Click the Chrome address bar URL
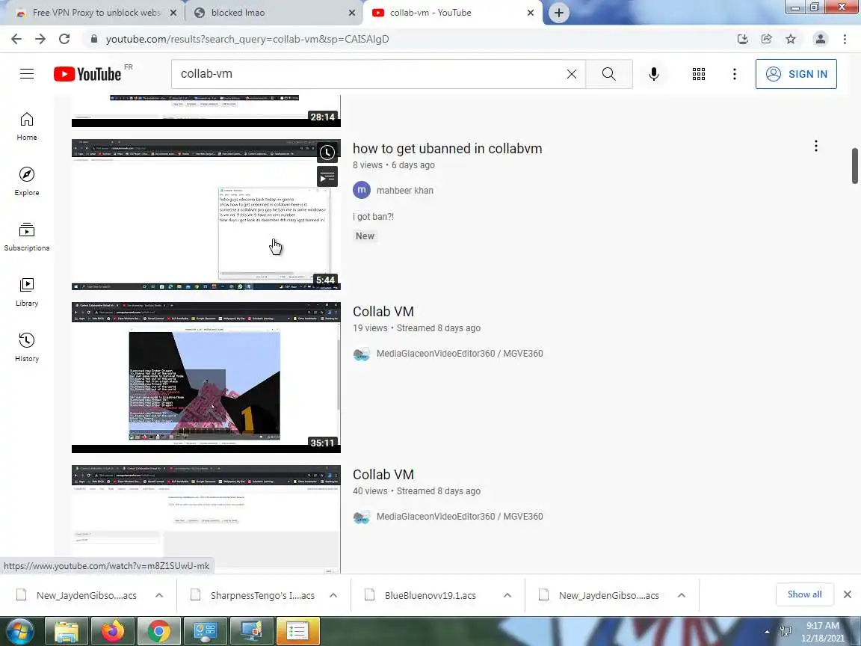Image resolution: width=861 pixels, height=646 pixels. [247, 39]
